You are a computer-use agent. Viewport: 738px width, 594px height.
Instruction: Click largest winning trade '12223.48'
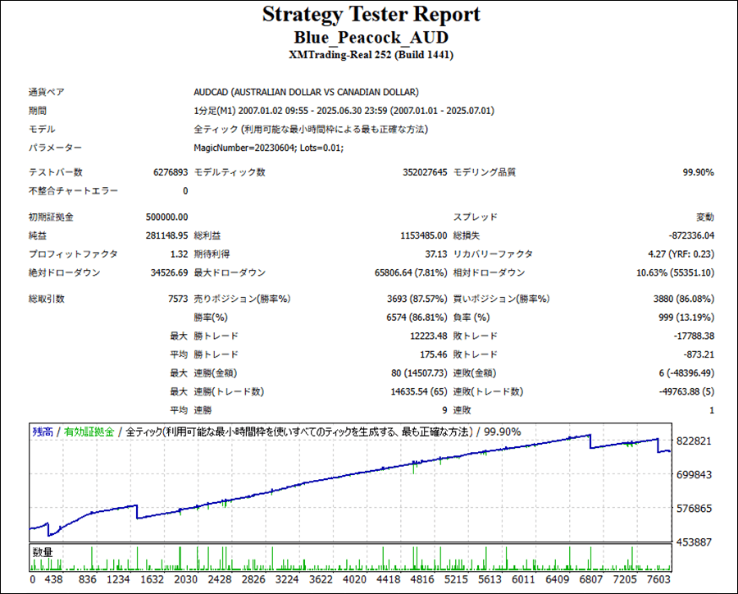pyautogui.click(x=428, y=336)
